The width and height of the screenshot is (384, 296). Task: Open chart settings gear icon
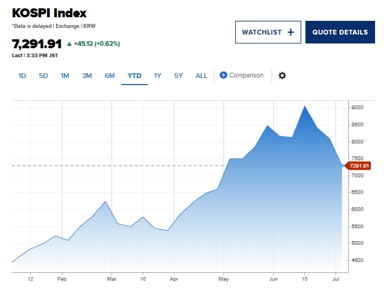click(x=282, y=76)
